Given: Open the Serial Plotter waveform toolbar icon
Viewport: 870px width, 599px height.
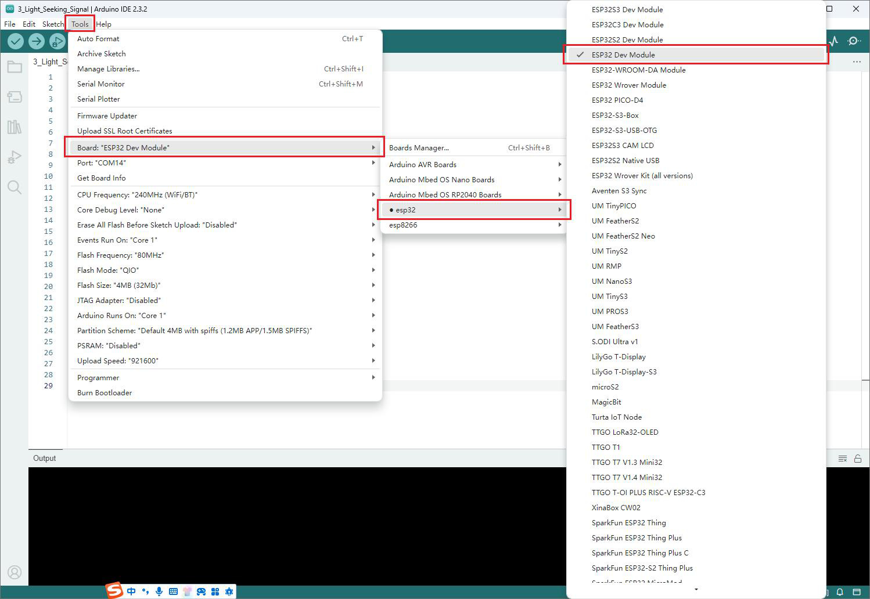Looking at the screenshot, I should 834,41.
